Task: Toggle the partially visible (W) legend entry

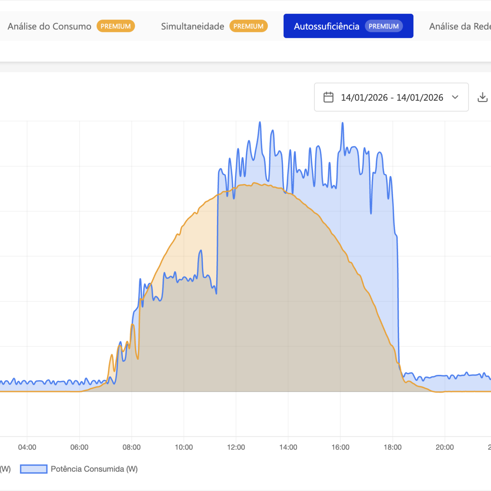Action: coord(5,469)
